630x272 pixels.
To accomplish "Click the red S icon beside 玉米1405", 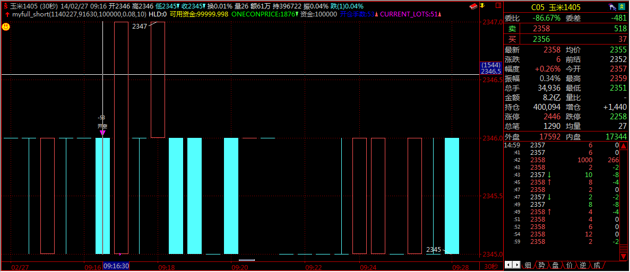I will 5,6.
